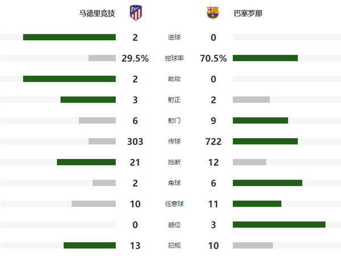Click Barcelona's green 射门 bar
Viewport: 341px width, 256px height.
tap(260, 121)
